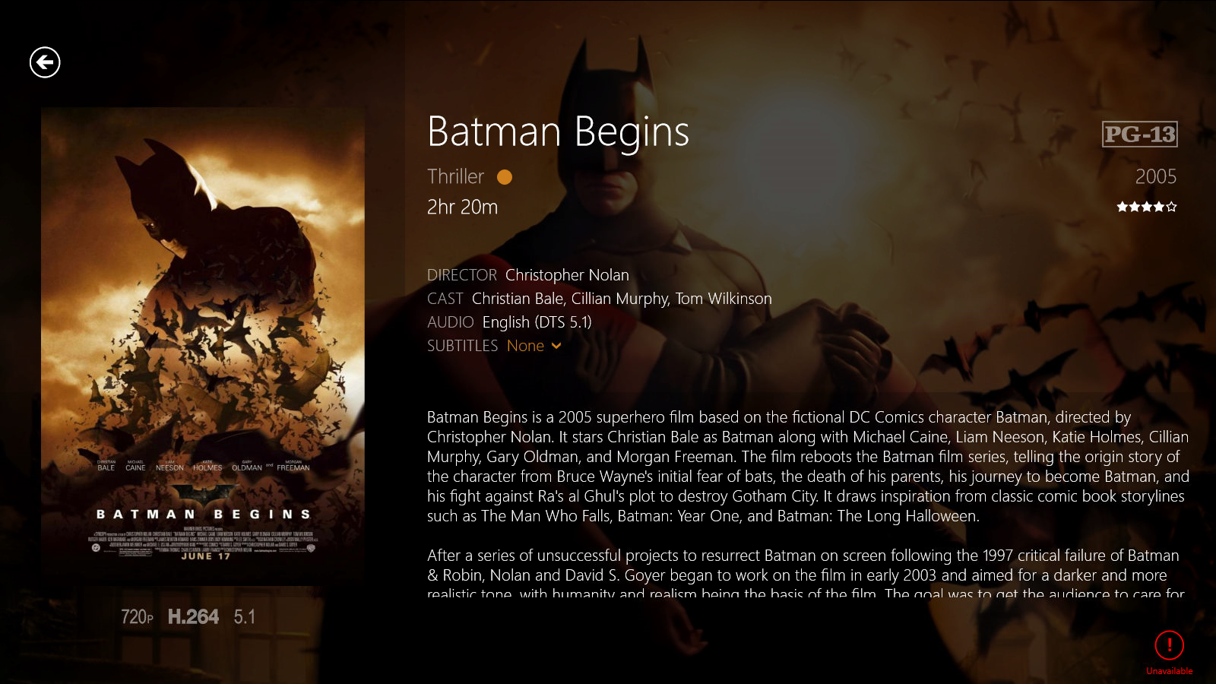This screenshot has height=684, width=1216.
Task: Click the PG-13 rating badge
Action: pyautogui.click(x=1140, y=134)
